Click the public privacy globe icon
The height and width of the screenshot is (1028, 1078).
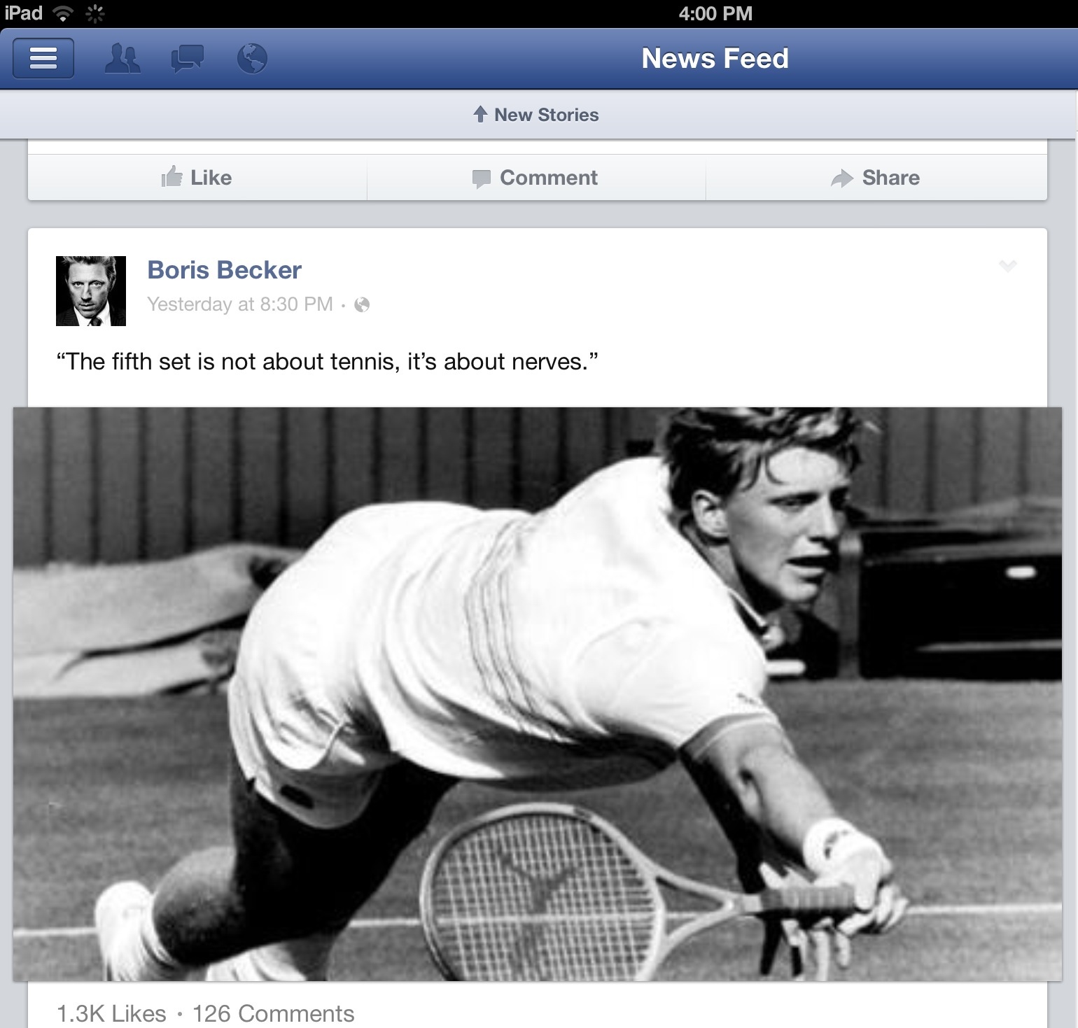362,304
